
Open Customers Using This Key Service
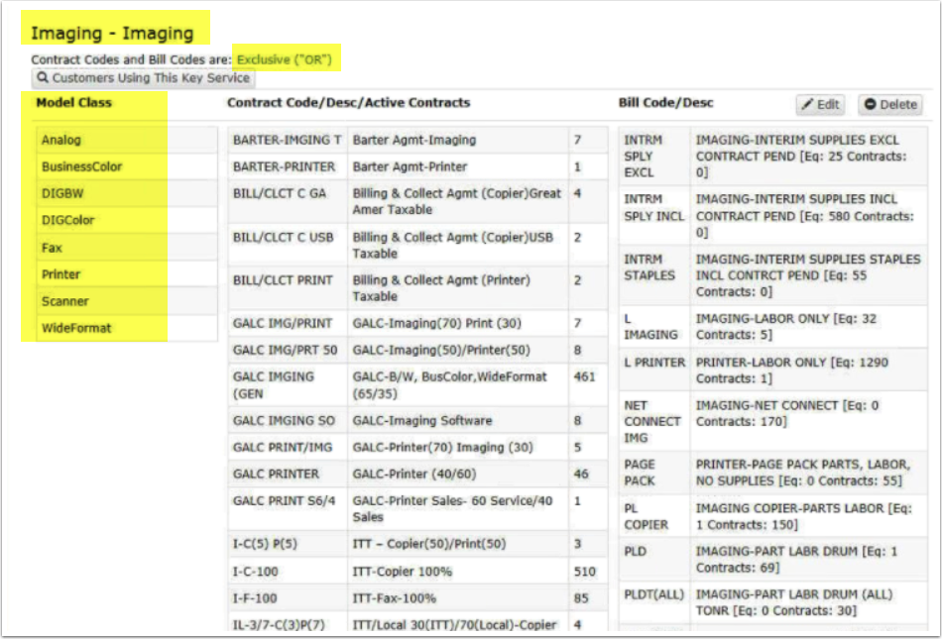tap(143, 78)
